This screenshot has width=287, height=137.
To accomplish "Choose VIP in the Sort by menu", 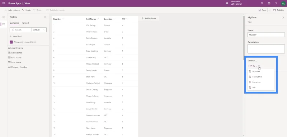I will click(x=261, y=88).
